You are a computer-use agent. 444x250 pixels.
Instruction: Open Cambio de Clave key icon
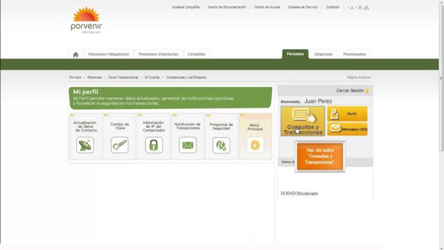coord(120,145)
